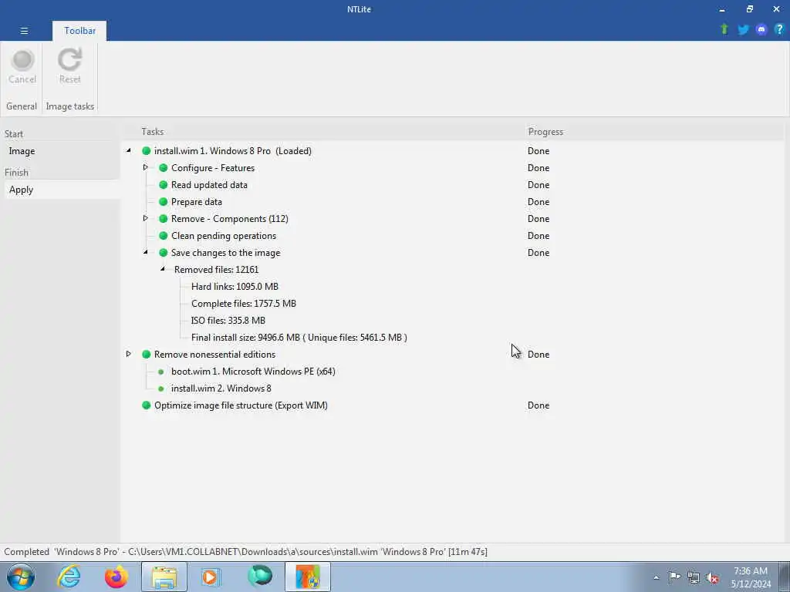
Task: Open the Windows Start button
Action: [x=21, y=577]
